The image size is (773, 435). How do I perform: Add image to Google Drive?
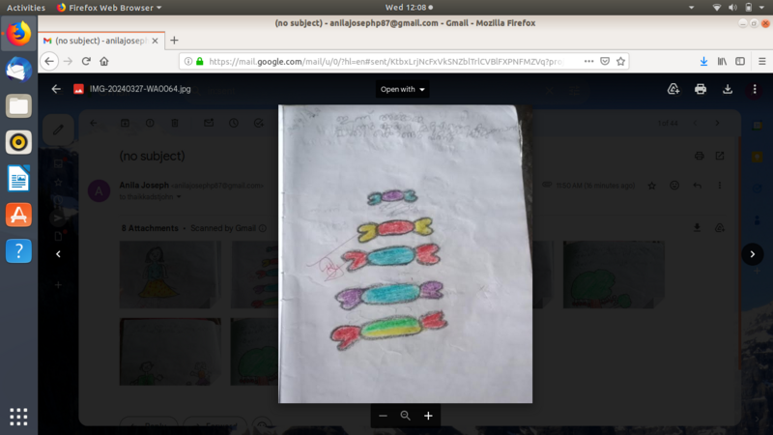(x=673, y=89)
